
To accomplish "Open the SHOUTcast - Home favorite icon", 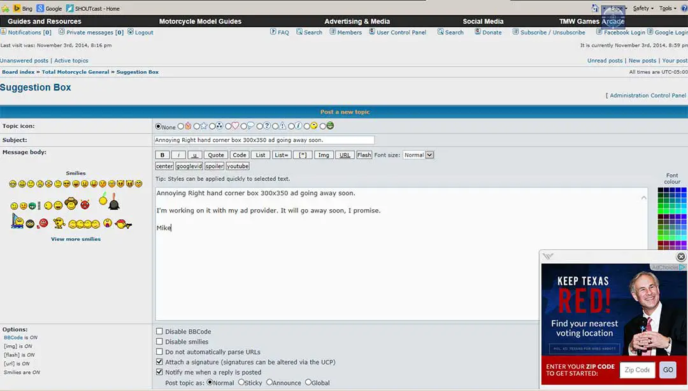I will (x=70, y=8).
